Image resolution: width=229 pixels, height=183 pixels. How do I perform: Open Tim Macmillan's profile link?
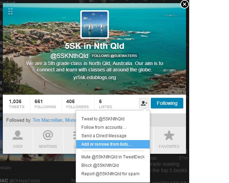coord(48,120)
